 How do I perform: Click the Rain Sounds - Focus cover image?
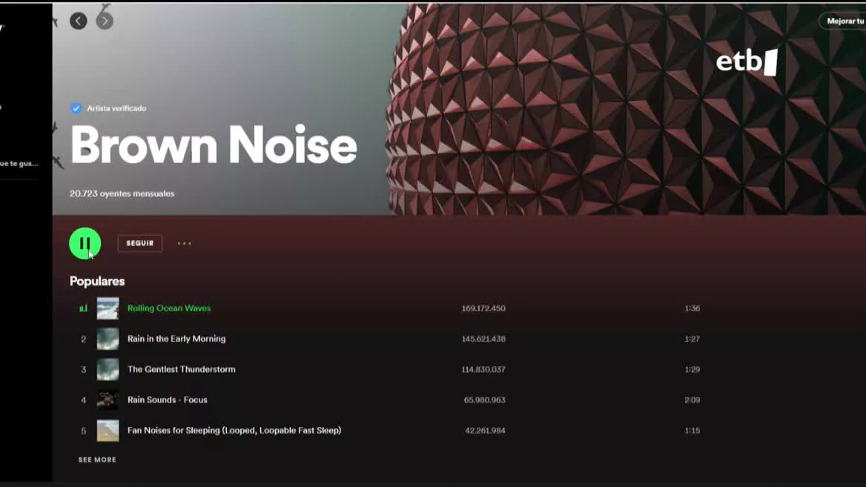click(108, 400)
